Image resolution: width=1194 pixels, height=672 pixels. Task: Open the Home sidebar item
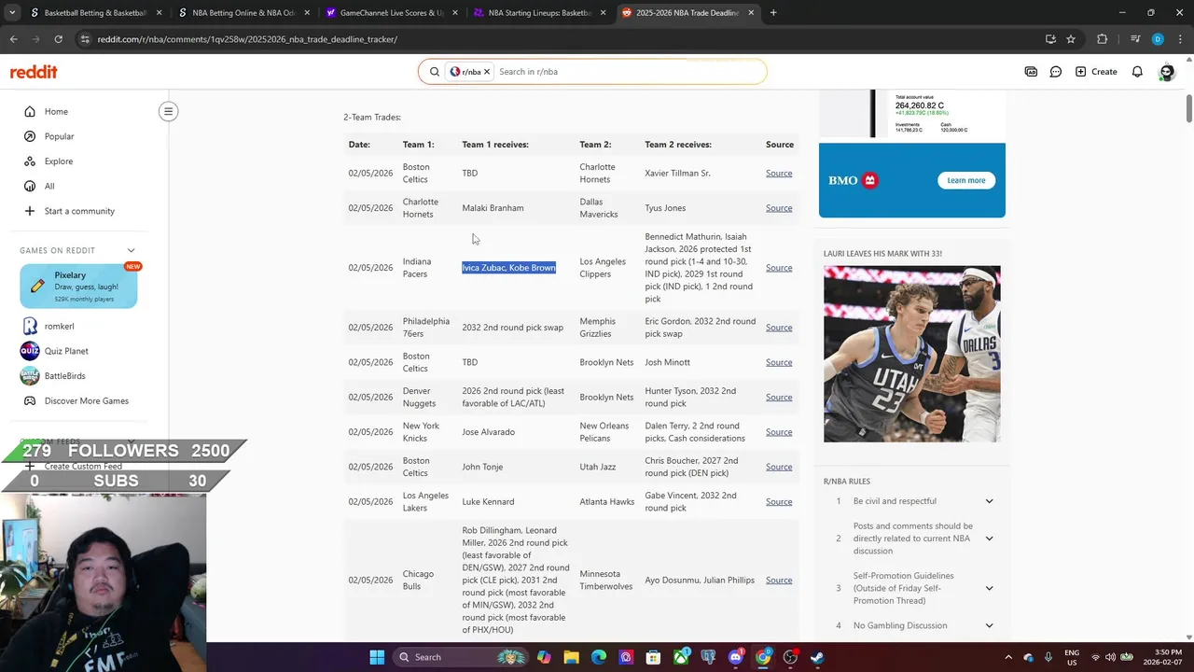(56, 111)
